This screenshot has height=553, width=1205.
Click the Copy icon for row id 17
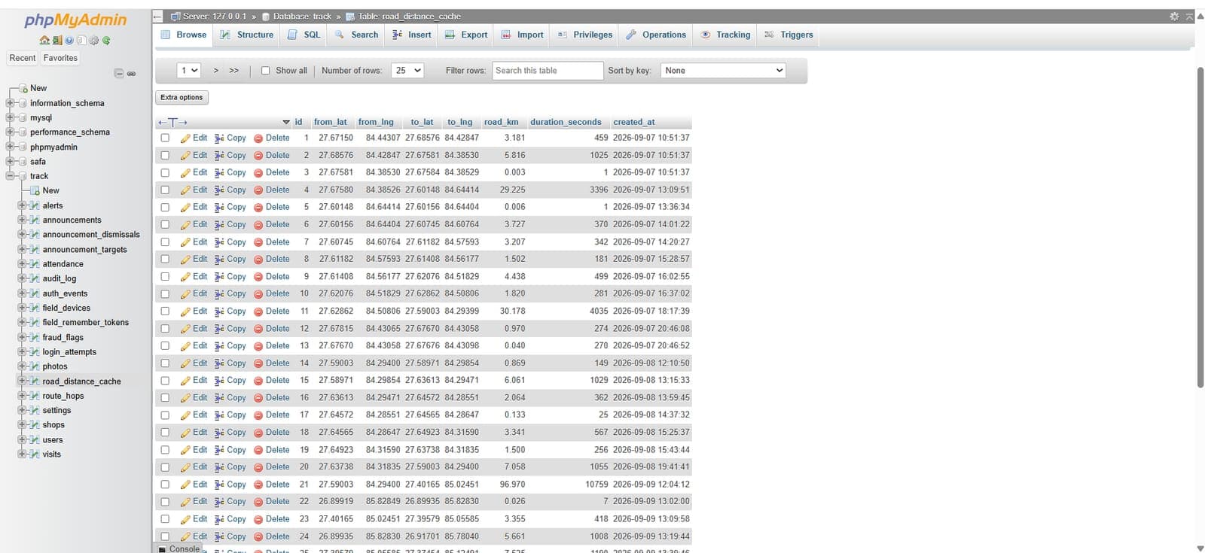(219, 415)
